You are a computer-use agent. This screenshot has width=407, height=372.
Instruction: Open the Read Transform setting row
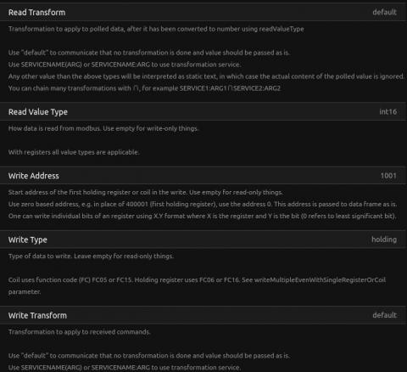pos(203,12)
